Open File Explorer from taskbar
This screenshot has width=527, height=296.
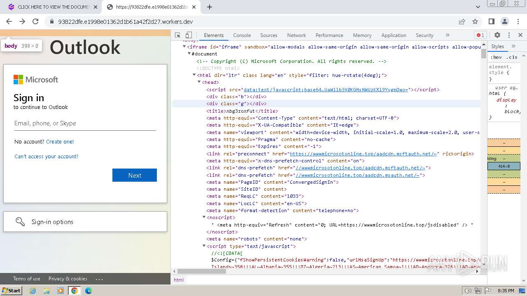click(47, 291)
